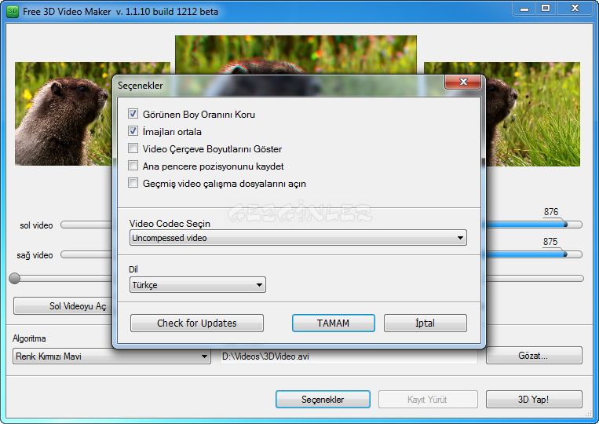Click the output path field D:\Videos\3DVideo.avi
Screen dimensions: 599x424
coord(349,356)
